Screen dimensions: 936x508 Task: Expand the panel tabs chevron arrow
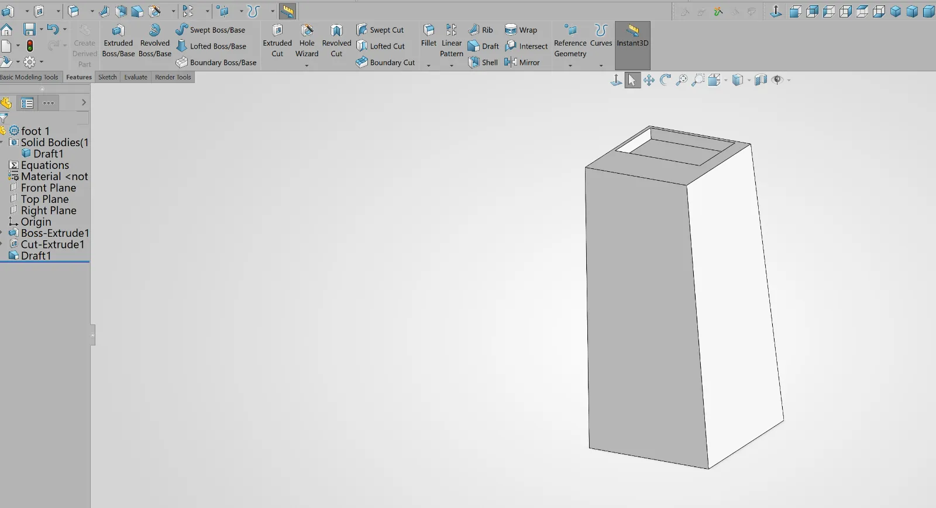(x=84, y=102)
